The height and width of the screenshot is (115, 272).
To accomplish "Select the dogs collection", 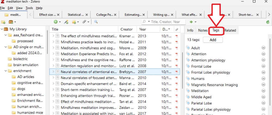I will (21, 89).
